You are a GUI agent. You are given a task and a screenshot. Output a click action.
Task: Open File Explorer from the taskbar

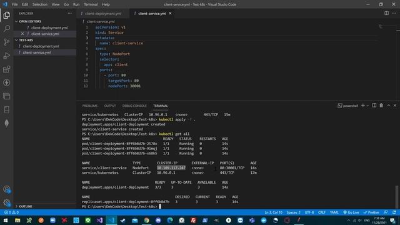[x=17, y=220]
